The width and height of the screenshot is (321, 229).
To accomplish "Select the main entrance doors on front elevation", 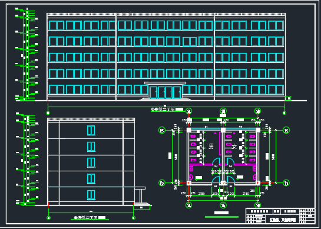I will click(x=165, y=92).
